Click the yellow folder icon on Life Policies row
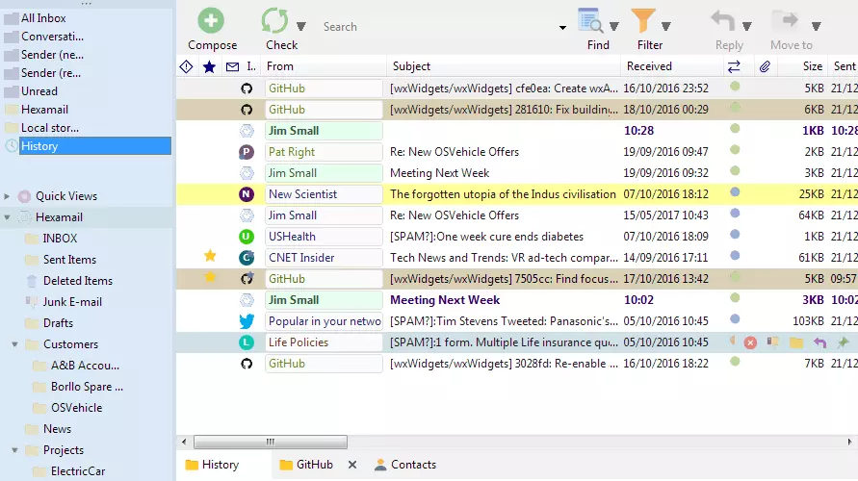This screenshot has width=858, height=481. (796, 342)
